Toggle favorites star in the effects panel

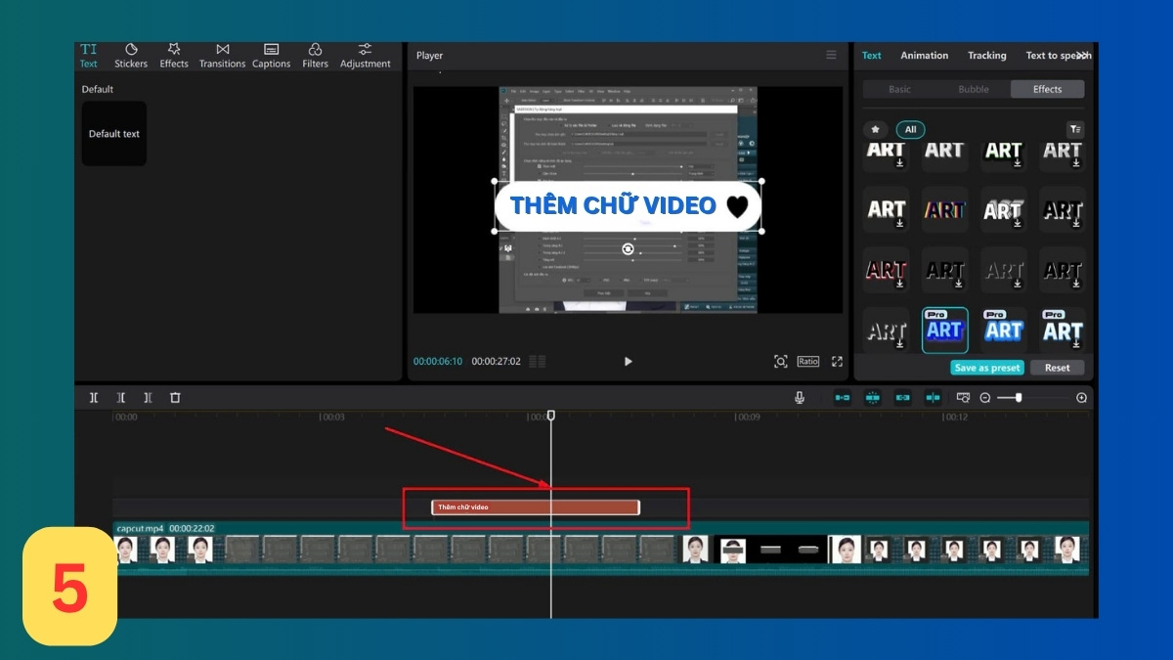[875, 128]
